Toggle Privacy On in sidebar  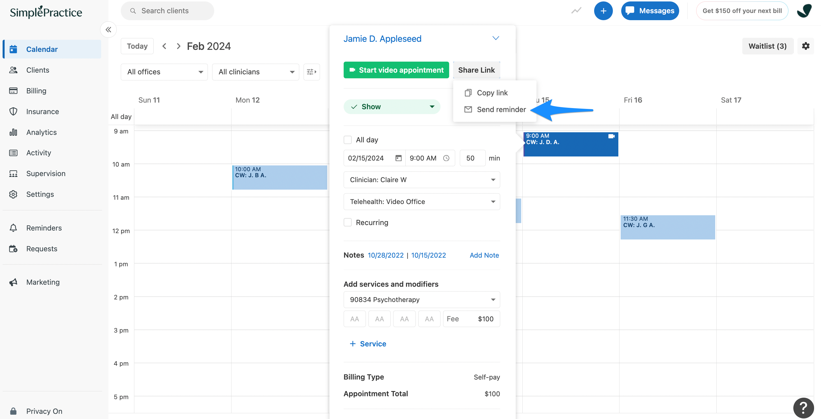tap(44, 411)
